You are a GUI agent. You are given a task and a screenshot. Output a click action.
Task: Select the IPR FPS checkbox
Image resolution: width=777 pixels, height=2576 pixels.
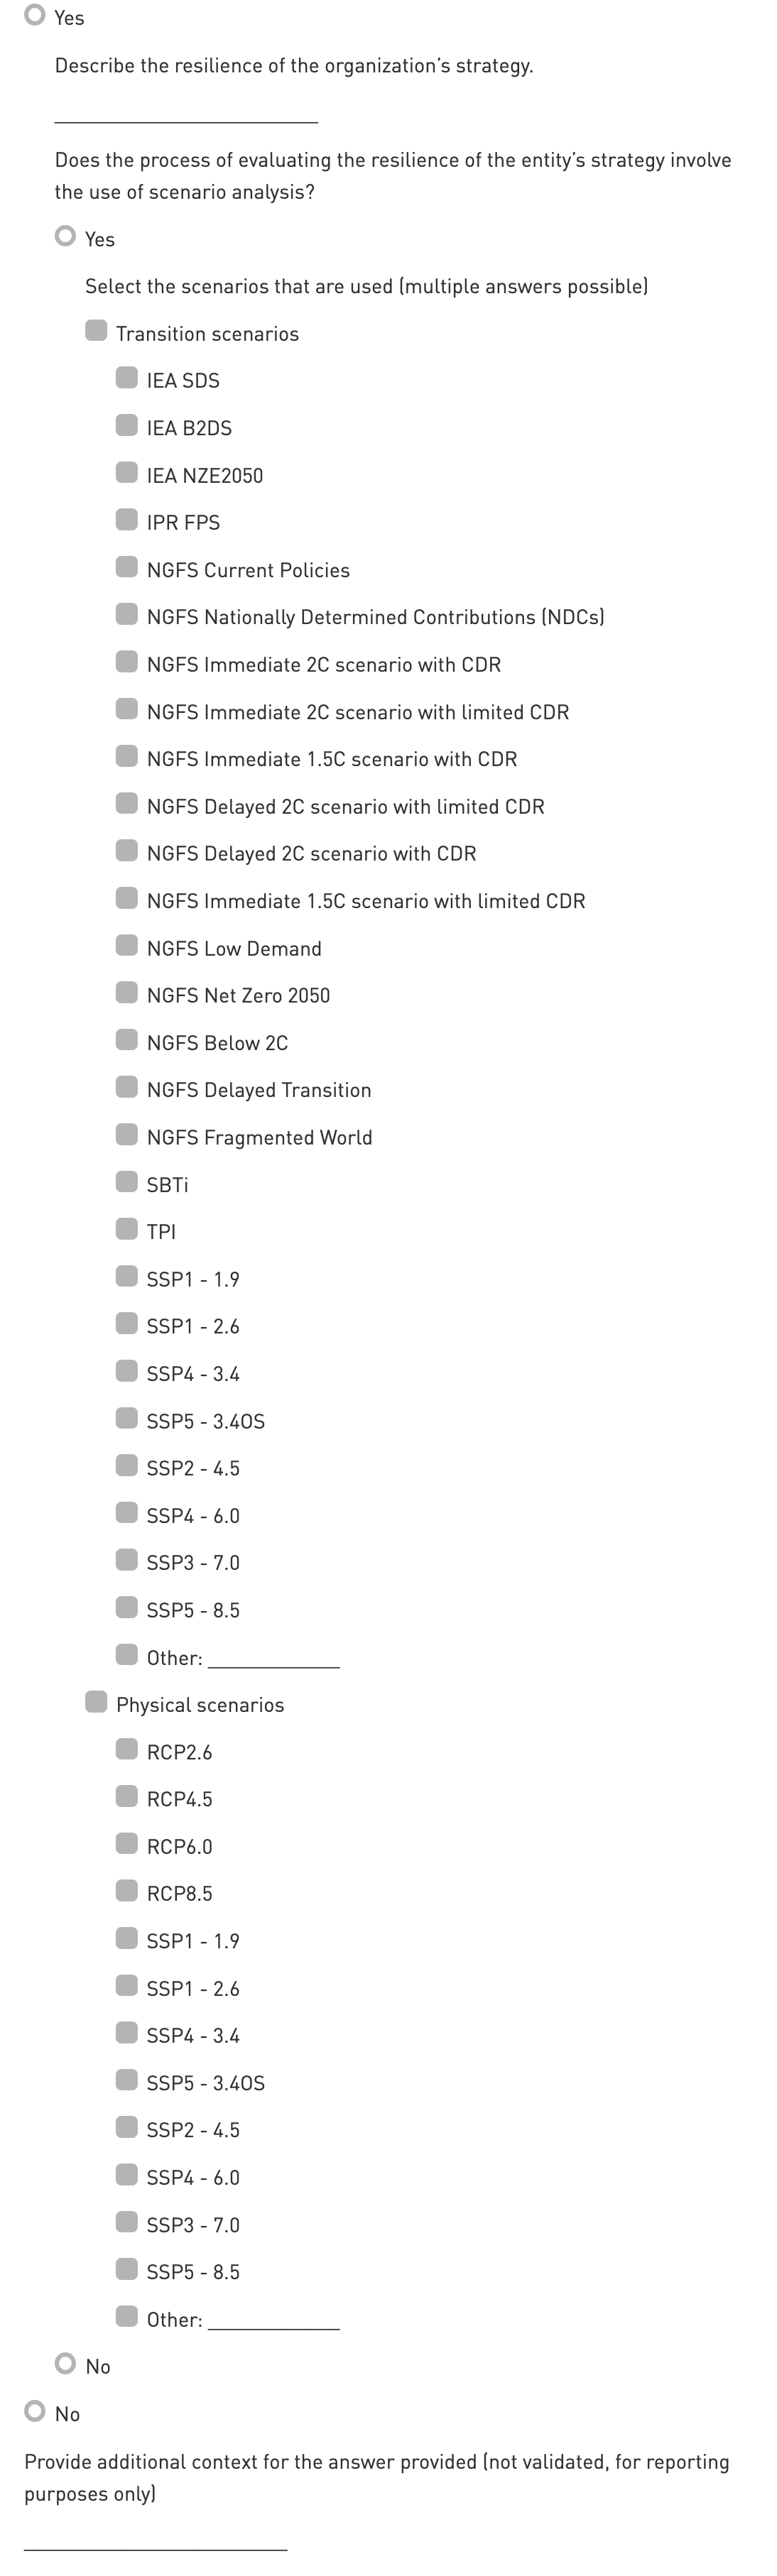click(126, 520)
